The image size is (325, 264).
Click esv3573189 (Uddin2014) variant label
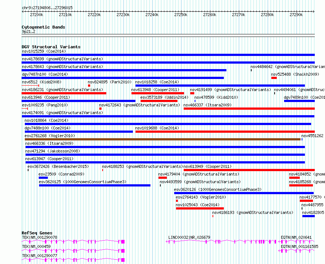tap(164, 97)
